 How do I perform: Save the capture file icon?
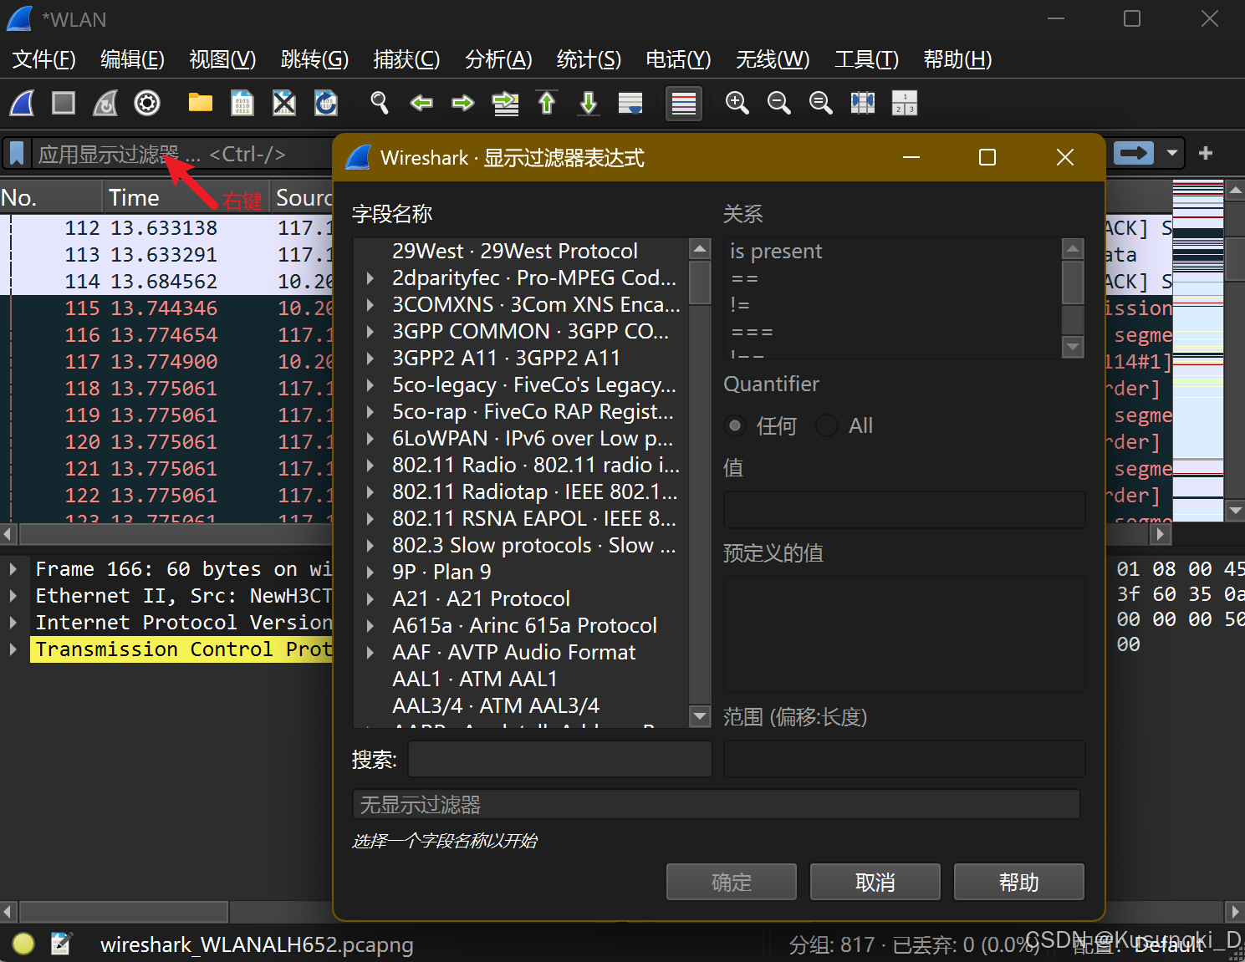tap(242, 103)
